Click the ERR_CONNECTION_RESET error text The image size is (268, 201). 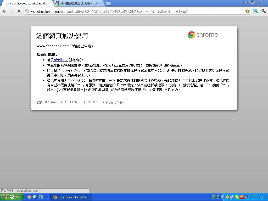click(81, 102)
